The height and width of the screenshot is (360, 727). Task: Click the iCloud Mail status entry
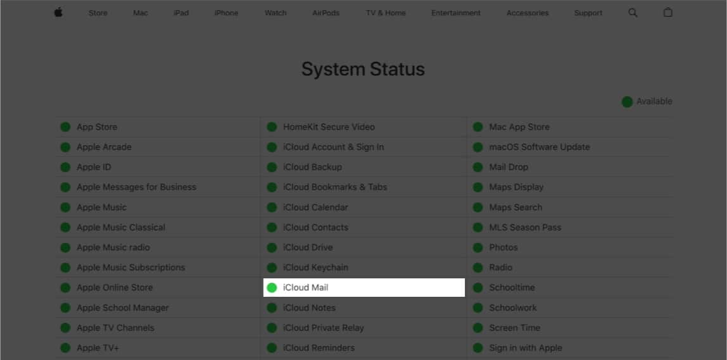306,288
